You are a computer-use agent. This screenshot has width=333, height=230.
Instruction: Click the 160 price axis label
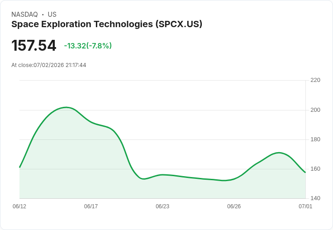point(315,169)
